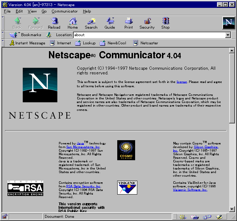Click the component bar grip handle
The width and height of the screenshot is (237, 221).
tap(175, 217)
